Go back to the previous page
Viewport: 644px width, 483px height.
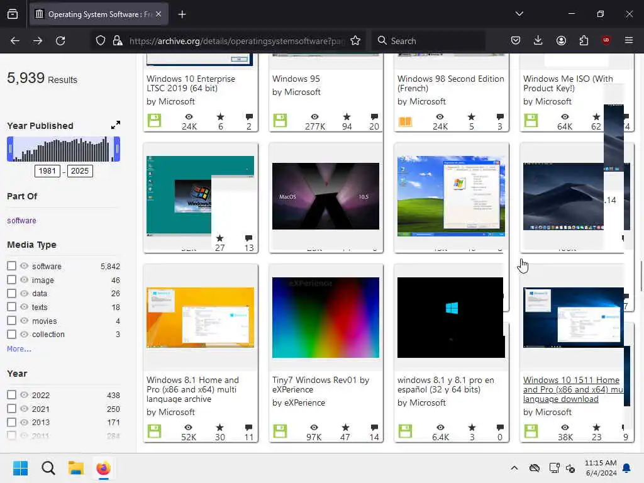point(15,41)
